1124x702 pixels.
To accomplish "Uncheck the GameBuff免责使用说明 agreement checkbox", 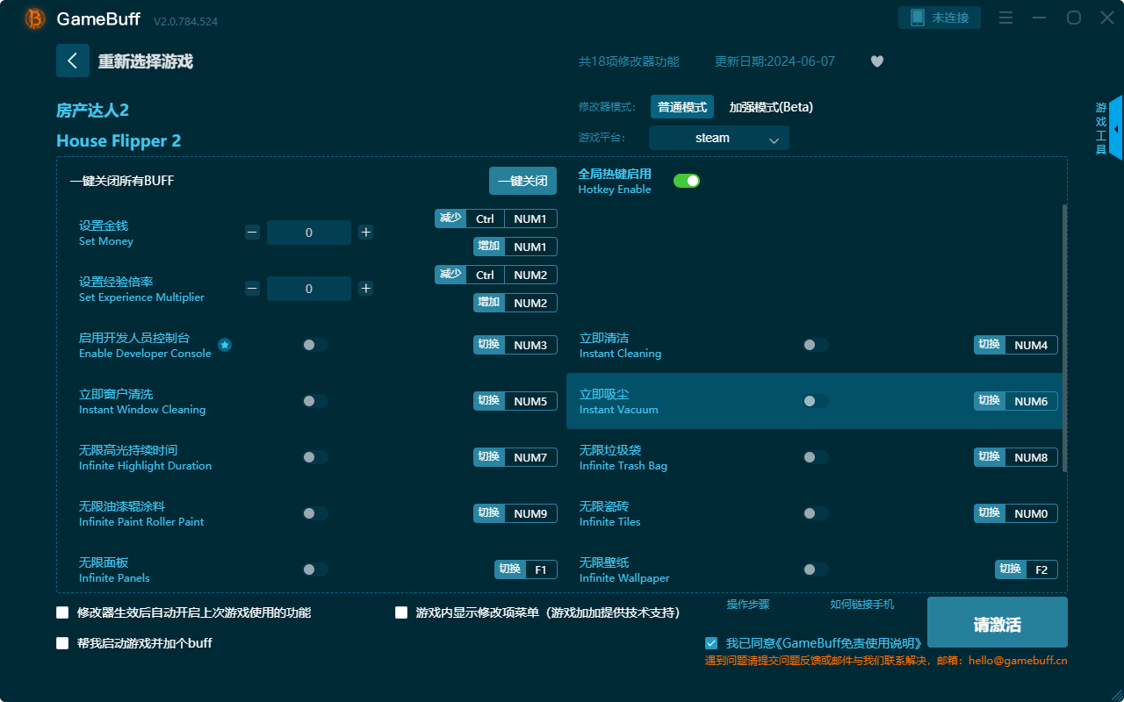I will click(x=711, y=643).
